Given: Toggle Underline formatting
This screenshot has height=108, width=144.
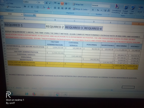Looking at the screenshot, I should click(32, 7).
